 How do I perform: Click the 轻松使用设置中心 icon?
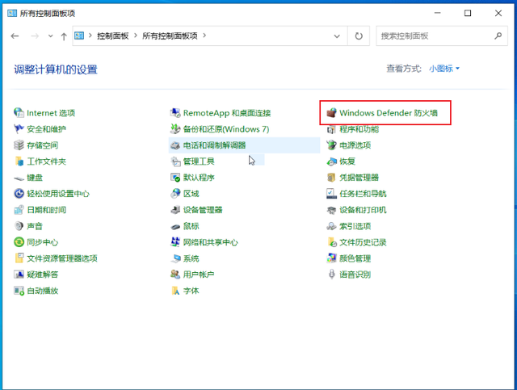tap(19, 194)
